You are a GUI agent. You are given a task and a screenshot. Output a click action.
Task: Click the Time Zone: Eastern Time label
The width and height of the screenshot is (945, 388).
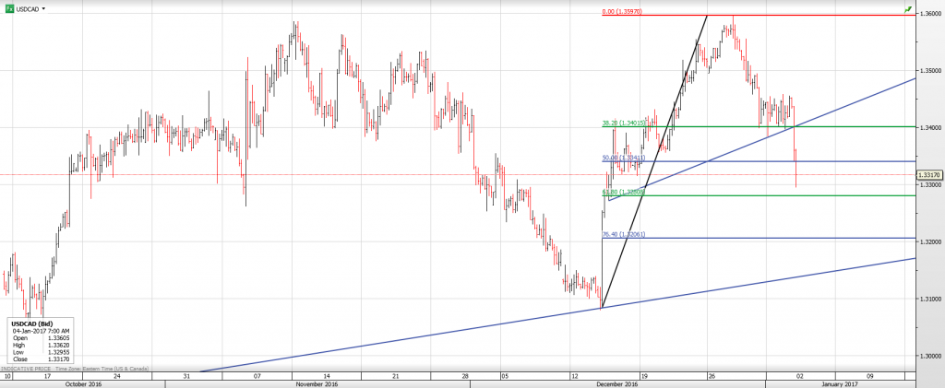point(102,368)
